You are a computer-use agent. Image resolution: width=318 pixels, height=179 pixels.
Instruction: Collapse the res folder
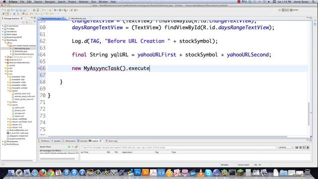point(5,74)
